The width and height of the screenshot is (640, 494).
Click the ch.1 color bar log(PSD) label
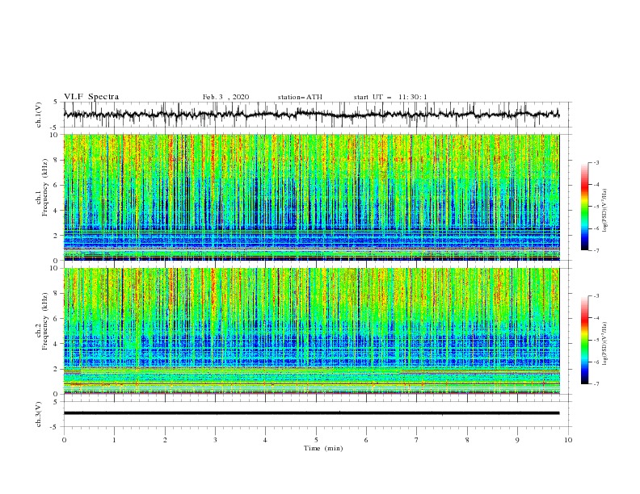click(x=605, y=211)
